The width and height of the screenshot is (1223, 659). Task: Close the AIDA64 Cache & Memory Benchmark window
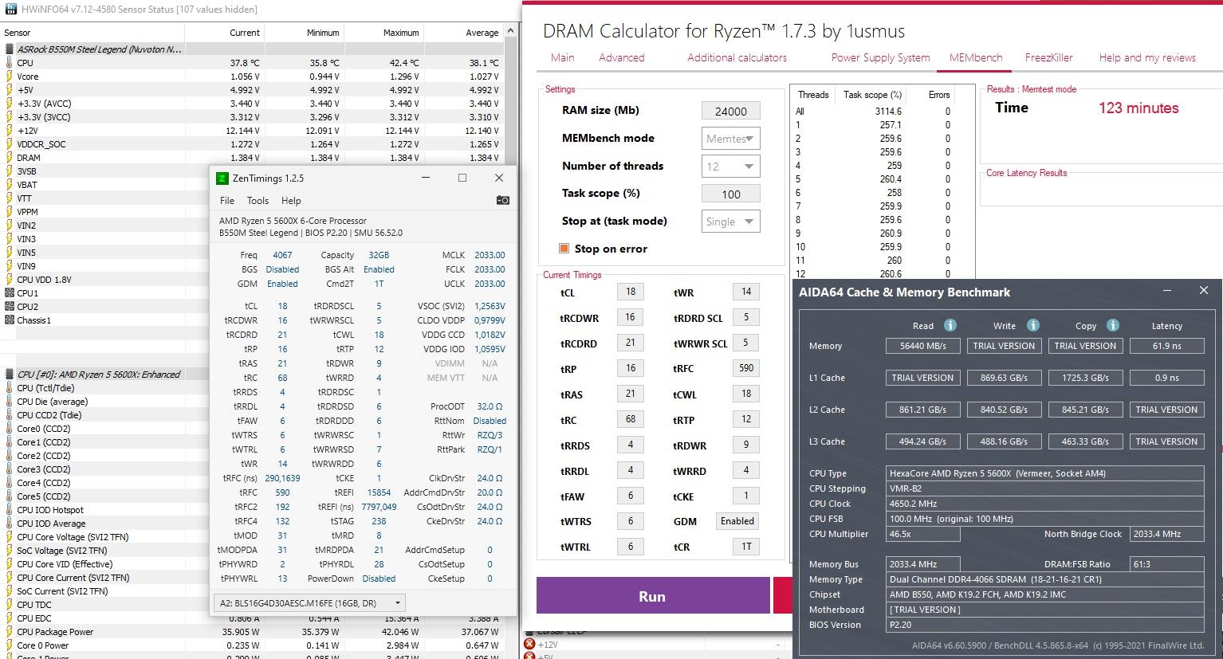[1203, 291]
